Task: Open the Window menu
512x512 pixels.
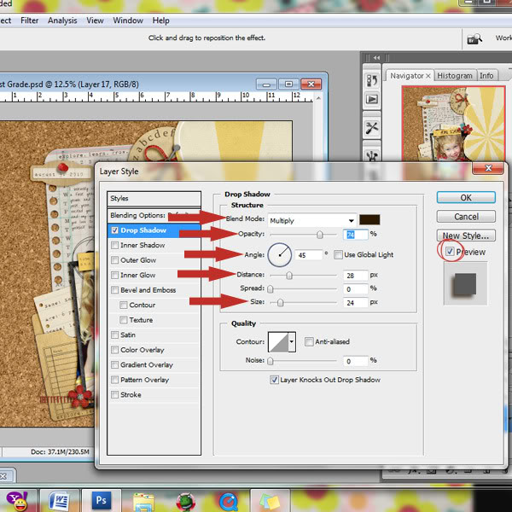Action: (x=128, y=20)
